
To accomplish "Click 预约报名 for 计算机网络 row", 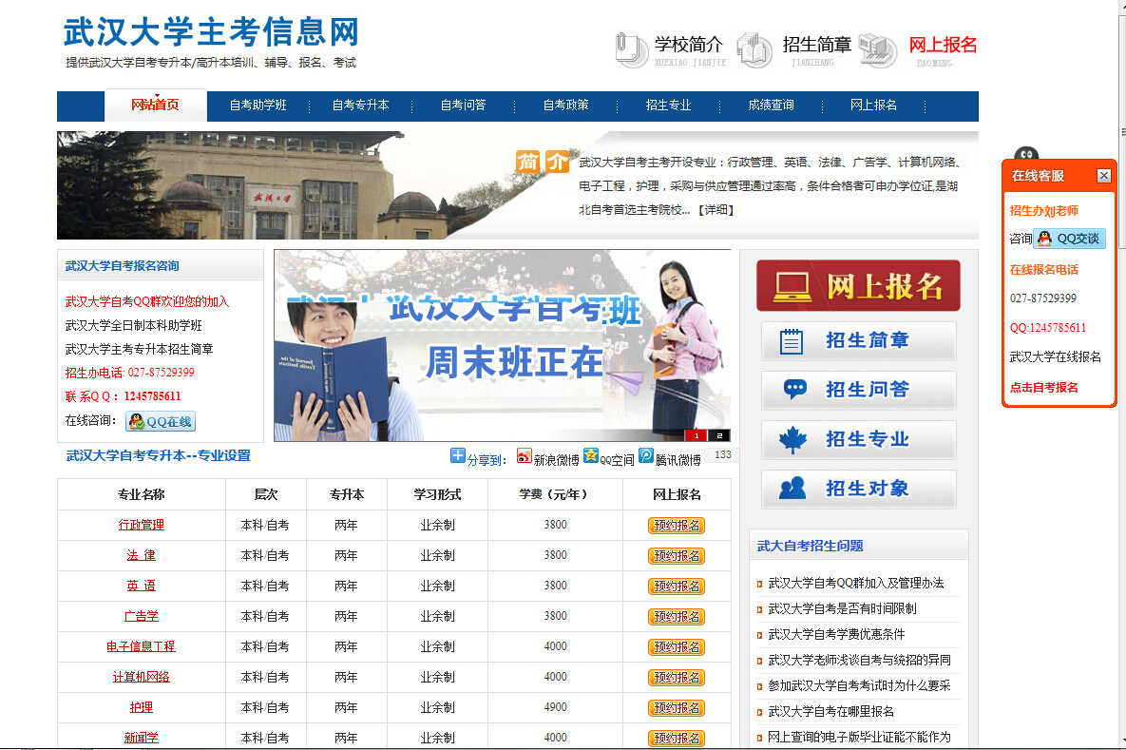I will click(x=677, y=678).
